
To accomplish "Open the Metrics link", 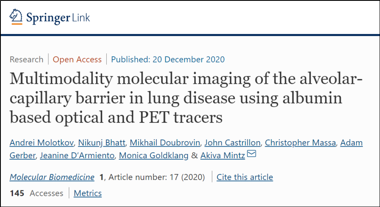I will [x=88, y=193].
